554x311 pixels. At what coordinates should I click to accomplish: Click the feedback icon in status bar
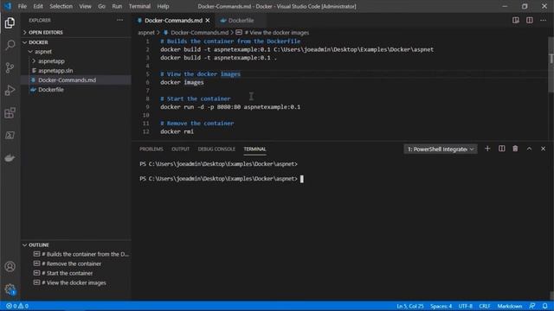click(x=532, y=306)
